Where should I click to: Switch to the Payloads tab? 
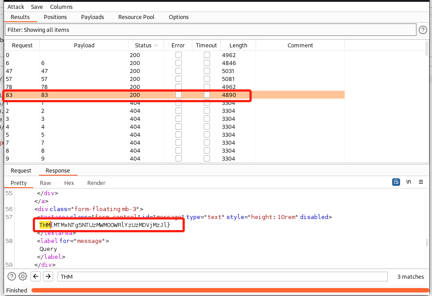(x=92, y=17)
